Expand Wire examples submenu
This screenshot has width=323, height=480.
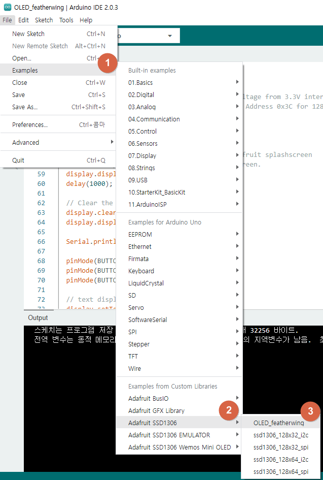(180, 369)
